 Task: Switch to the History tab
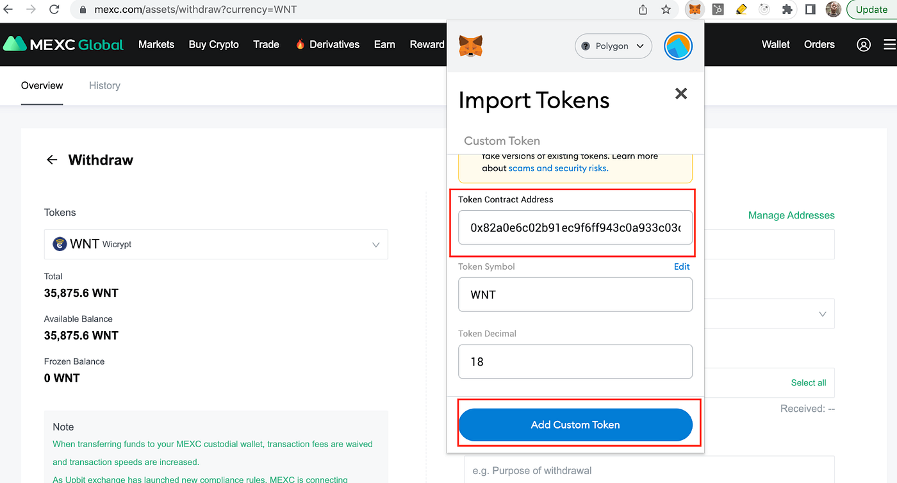tap(104, 85)
